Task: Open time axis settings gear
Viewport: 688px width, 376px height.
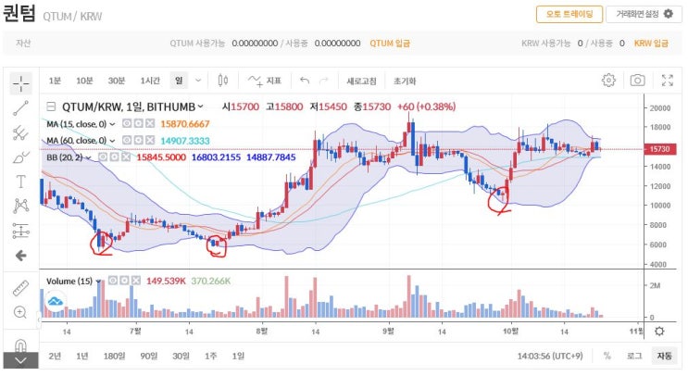Action: [659, 332]
